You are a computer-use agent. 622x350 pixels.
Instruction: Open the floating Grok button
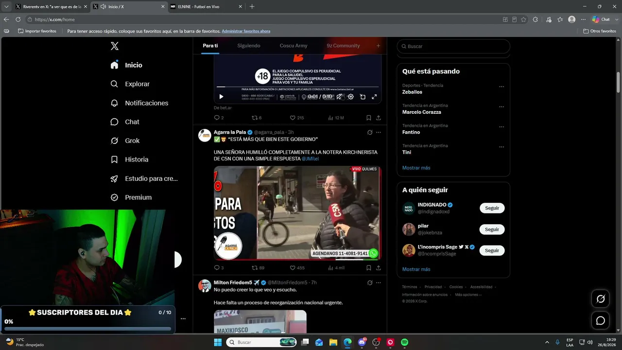tap(601, 299)
